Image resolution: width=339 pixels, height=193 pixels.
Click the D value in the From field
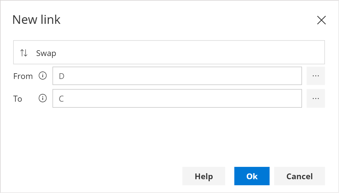pyautogui.click(x=61, y=76)
